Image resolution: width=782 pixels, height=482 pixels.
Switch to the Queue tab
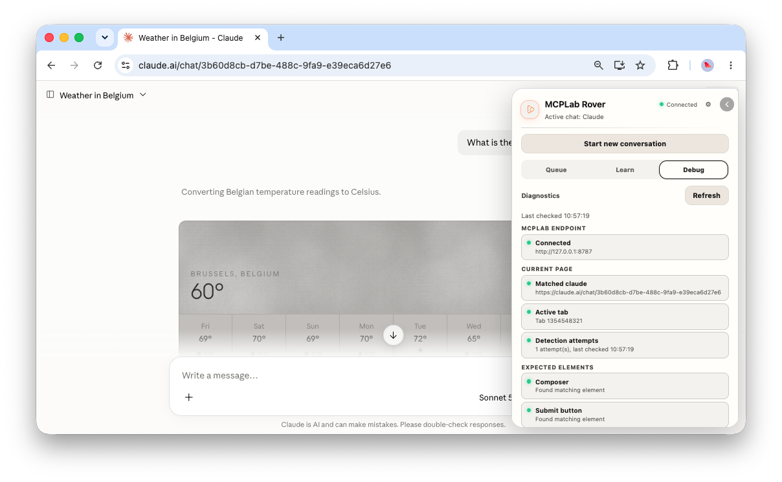point(556,170)
